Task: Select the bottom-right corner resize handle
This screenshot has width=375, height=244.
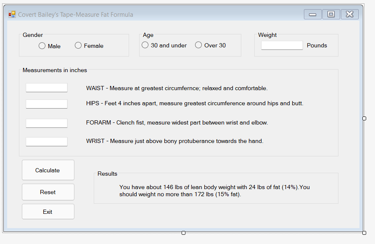Action: pyautogui.click(x=364, y=233)
